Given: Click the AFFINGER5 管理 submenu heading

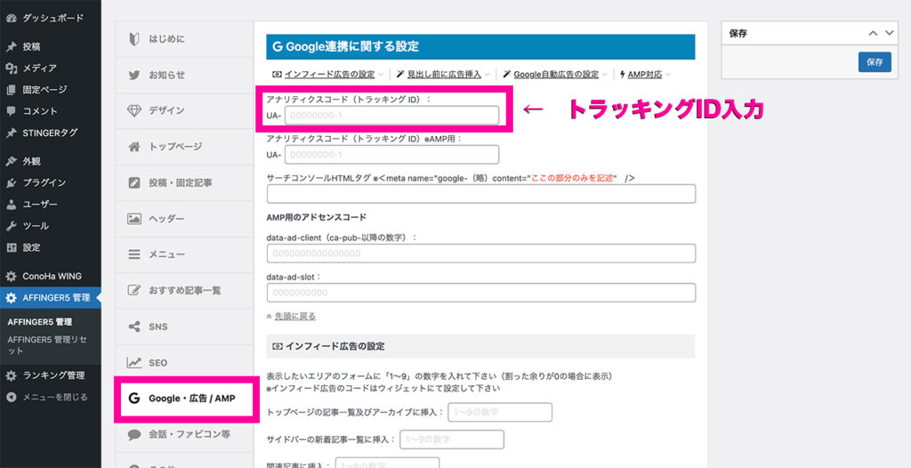Looking at the screenshot, I should coord(40,322).
